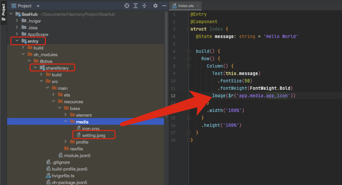Expand the AppScope folder
The width and height of the screenshot is (342, 185).
[17, 34]
